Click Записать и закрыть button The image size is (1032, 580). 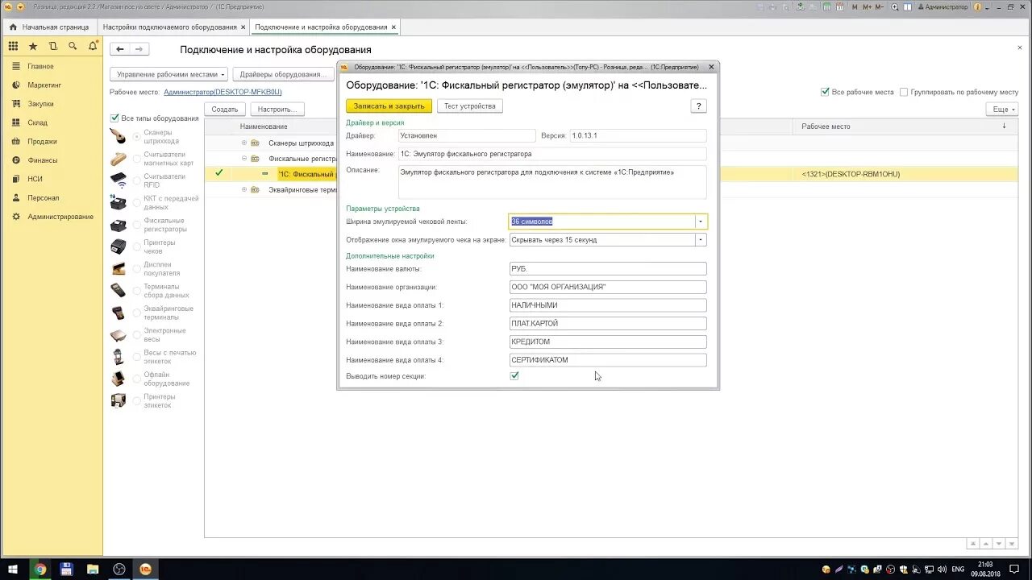389,106
